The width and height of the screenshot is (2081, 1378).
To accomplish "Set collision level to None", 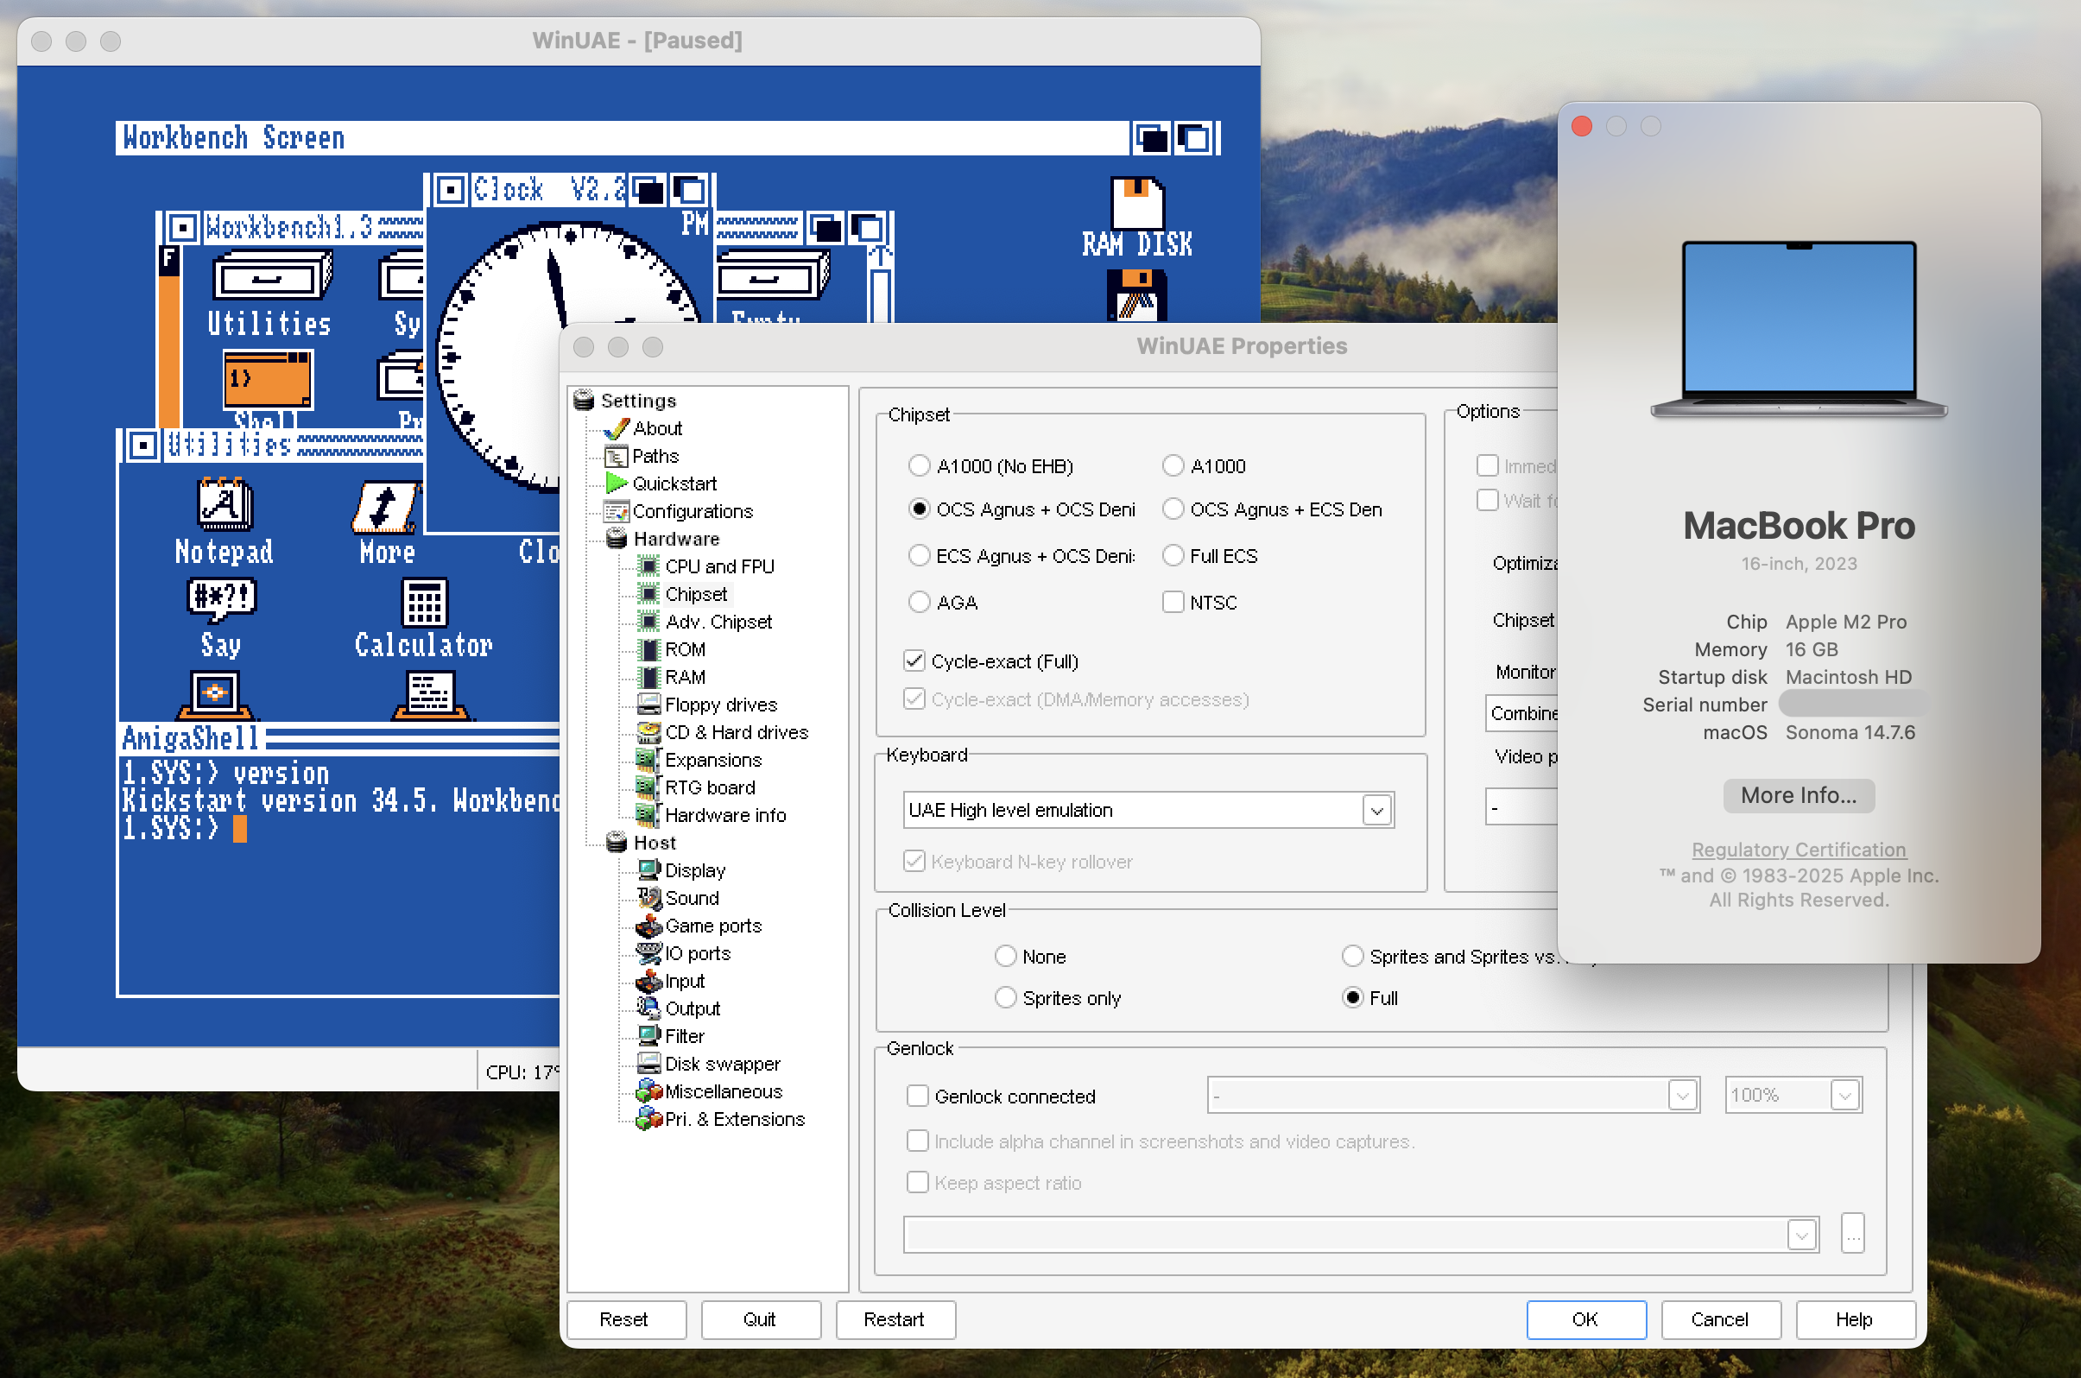I will pos(1005,956).
